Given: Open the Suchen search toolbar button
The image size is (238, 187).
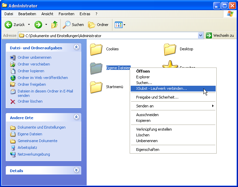Looking at the screenshot, I should pos(73,25).
